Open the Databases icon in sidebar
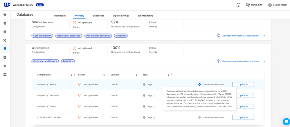290x127 pixels. pos(5,49)
